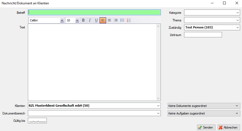This screenshot has height=131, width=242.
Task: Toggle underline text formatting
Action: (x=96, y=20)
